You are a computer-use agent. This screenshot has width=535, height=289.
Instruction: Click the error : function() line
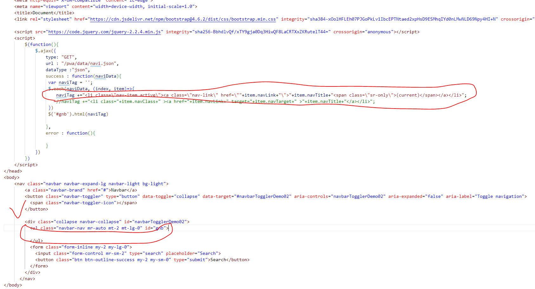click(x=70, y=133)
